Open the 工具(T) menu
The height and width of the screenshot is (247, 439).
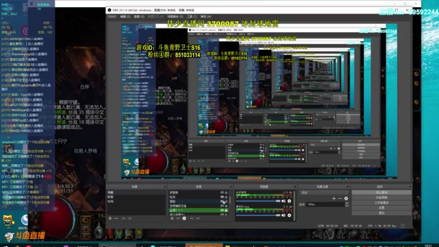click(x=192, y=17)
